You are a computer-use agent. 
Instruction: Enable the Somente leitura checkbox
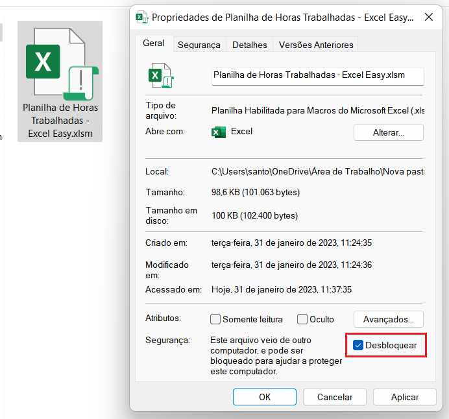(215, 319)
